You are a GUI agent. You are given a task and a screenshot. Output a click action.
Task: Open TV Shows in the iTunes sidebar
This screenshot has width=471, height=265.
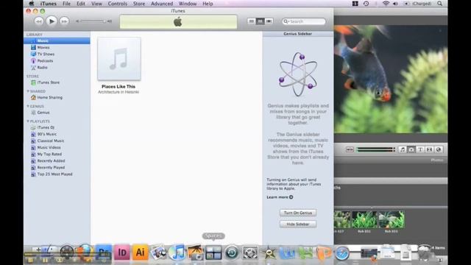tap(46, 54)
